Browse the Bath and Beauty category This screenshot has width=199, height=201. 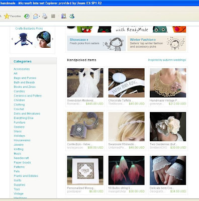point(24,82)
